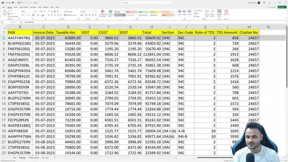The width and height of the screenshot is (288, 162).
Task: Click the Percent Style icon
Action: coord(86,15)
